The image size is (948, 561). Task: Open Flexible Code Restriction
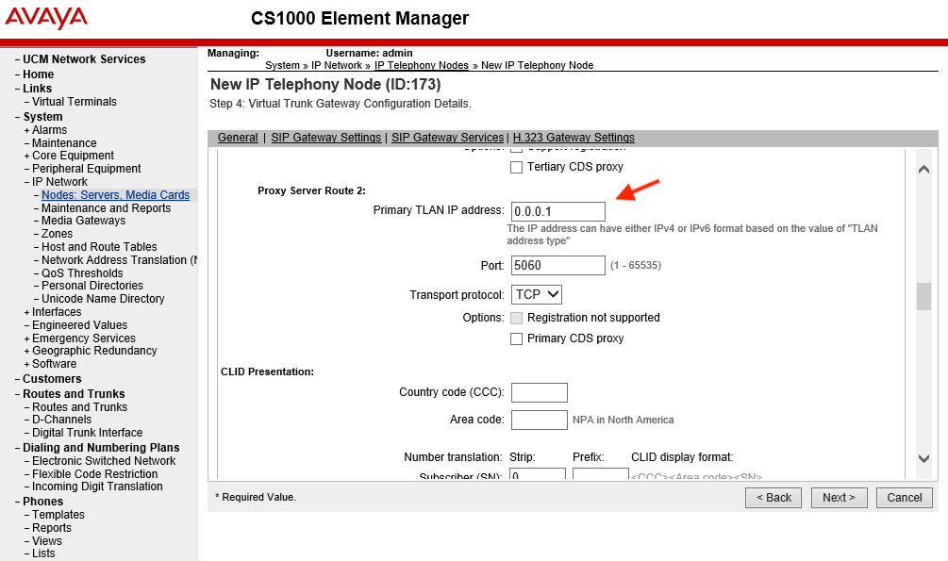[x=95, y=474]
